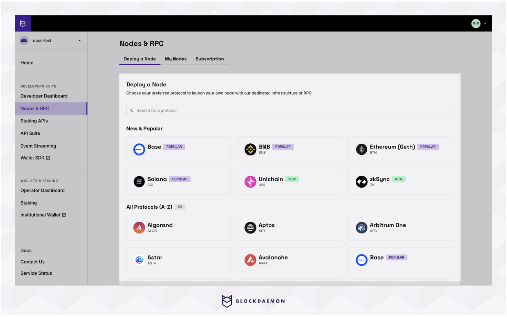Go to Home in sidebar

[x=27, y=63]
